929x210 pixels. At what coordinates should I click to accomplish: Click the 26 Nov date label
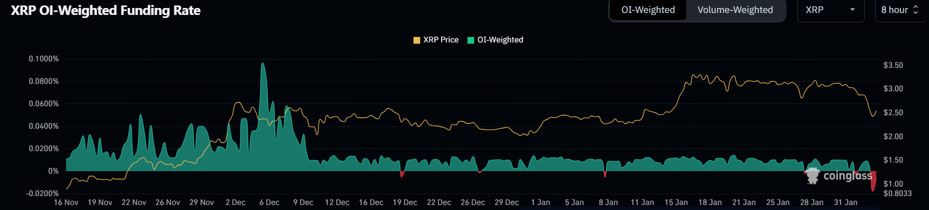click(167, 203)
